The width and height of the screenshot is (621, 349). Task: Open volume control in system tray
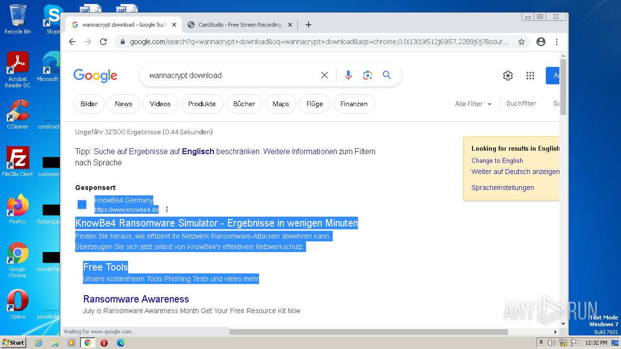click(552, 343)
